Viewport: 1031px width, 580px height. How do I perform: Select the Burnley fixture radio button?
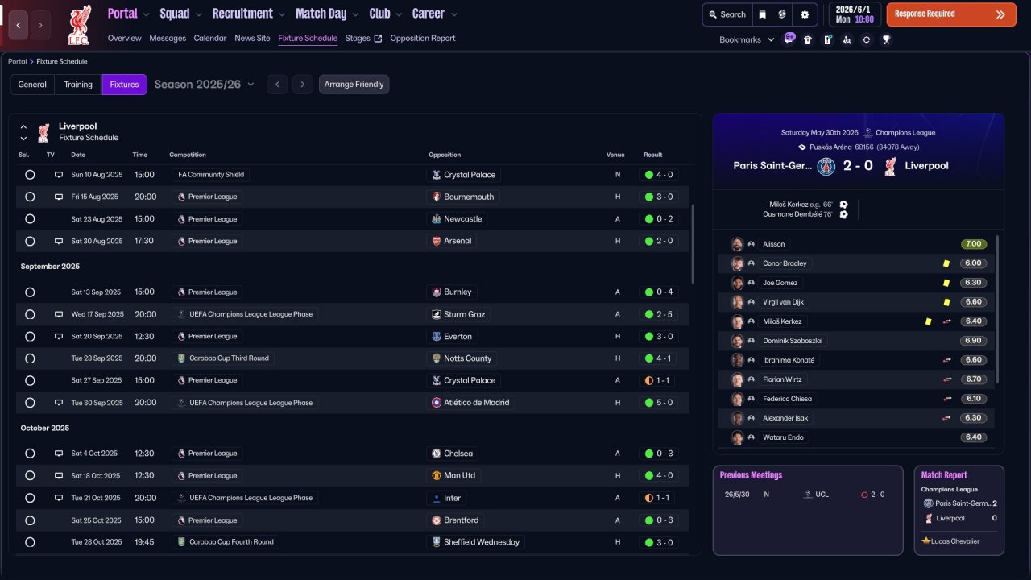pyautogui.click(x=30, y=292)
